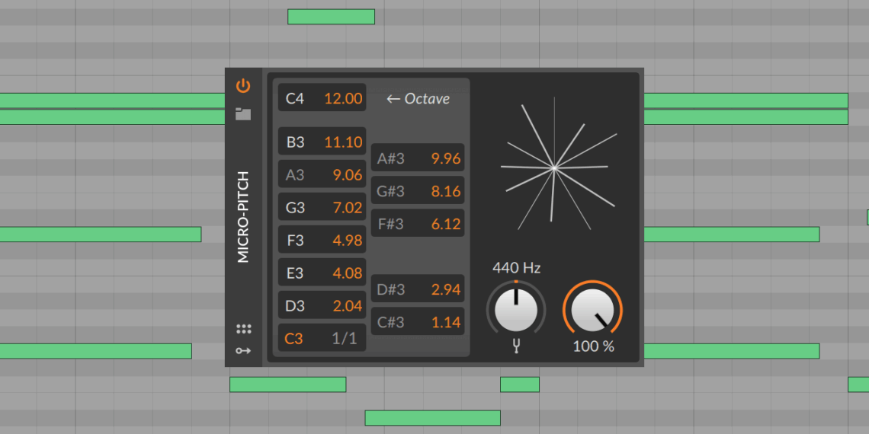Click the 100 % amount knob
The height and width of the screenshot is (434, 869).
(592, 310)
